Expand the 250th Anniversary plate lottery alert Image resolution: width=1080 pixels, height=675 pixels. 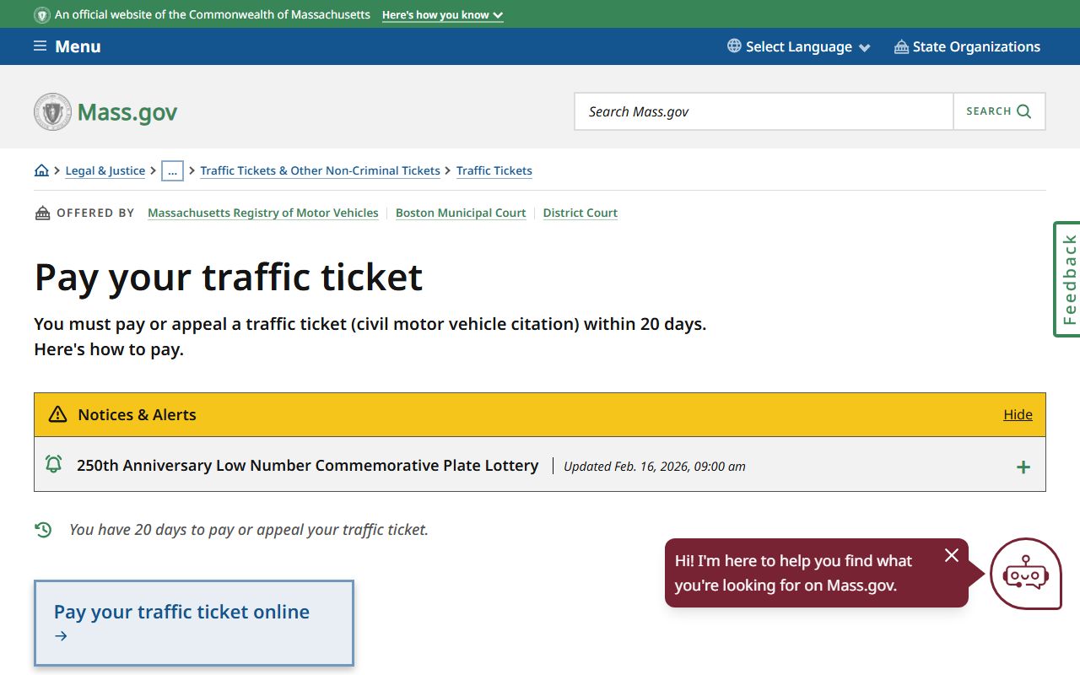[540, 465]
